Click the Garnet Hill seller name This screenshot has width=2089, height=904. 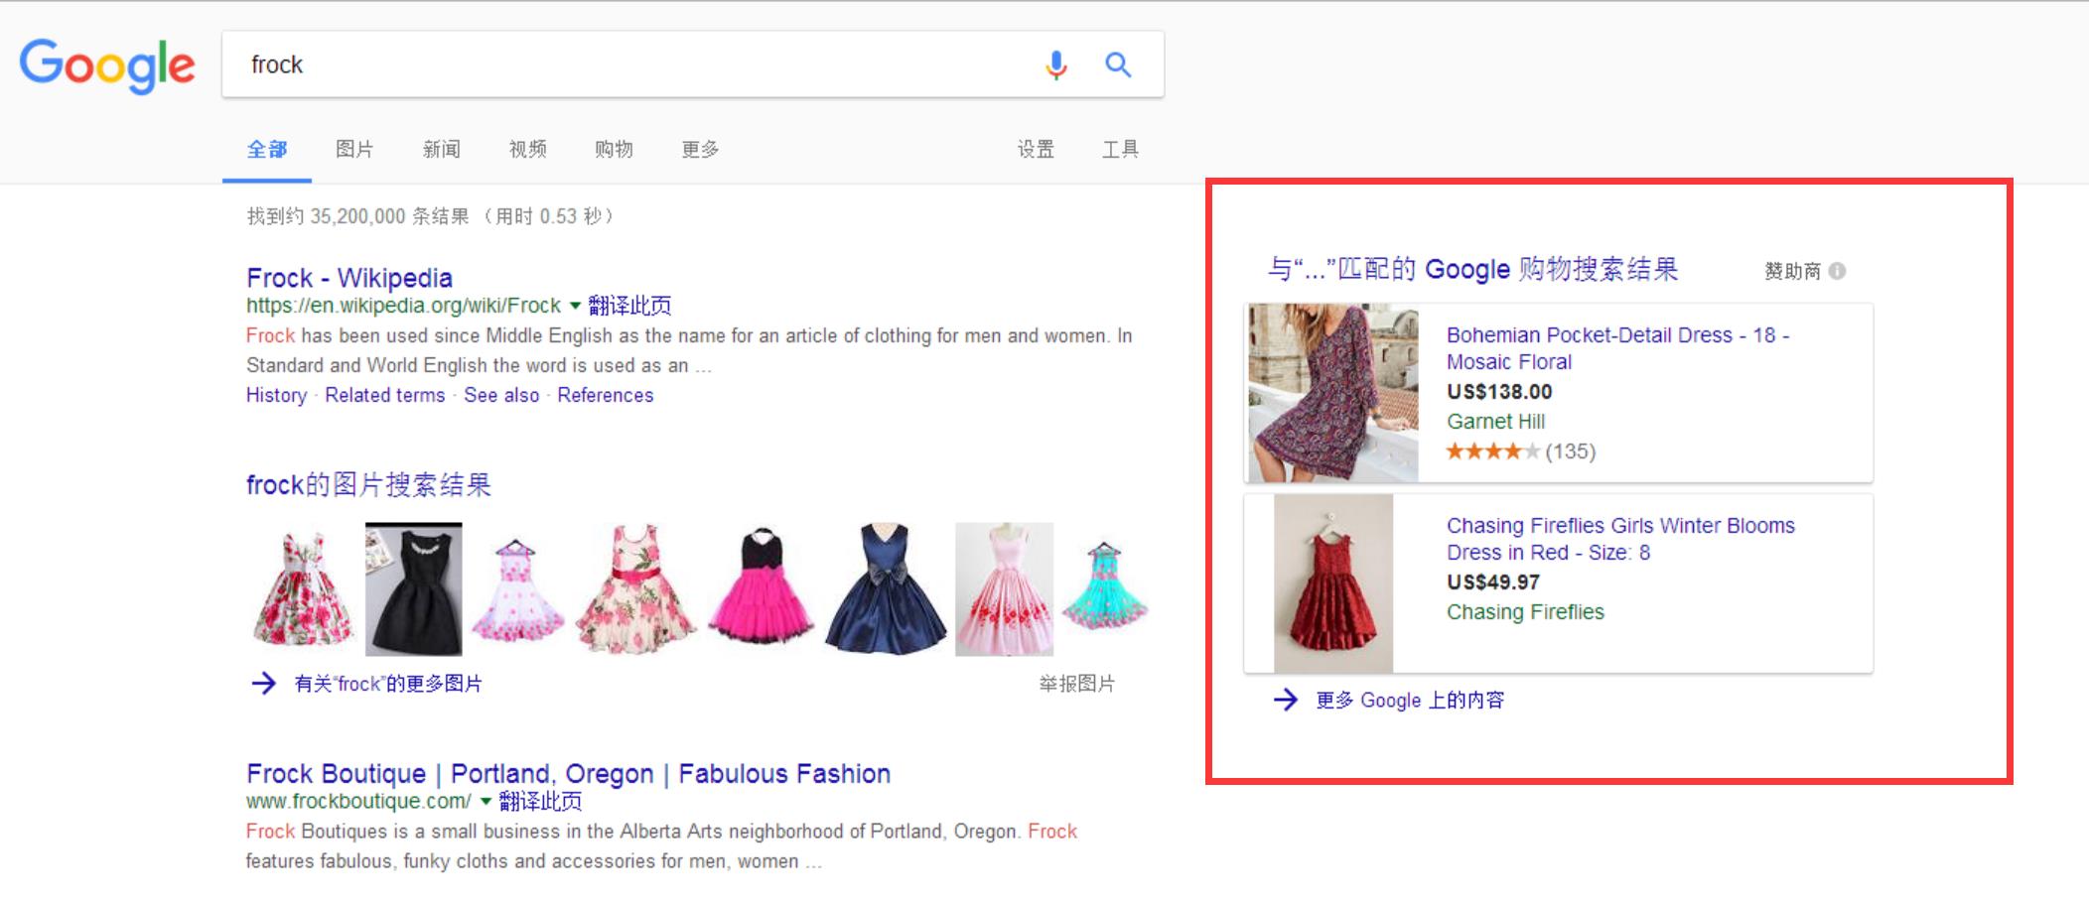1495,422
